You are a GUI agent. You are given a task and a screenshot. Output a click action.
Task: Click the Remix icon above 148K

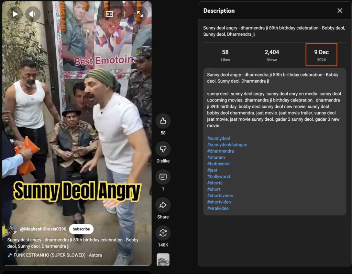tap(163, 233)
